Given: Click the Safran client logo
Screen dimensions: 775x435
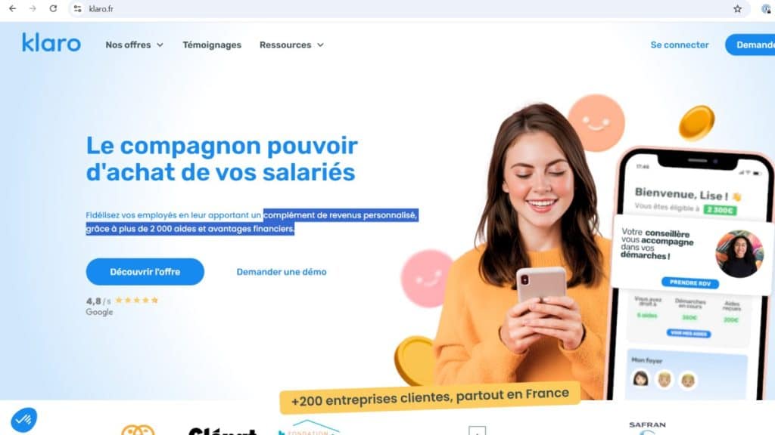Looking at the screenshot, I should click(647, 428).
